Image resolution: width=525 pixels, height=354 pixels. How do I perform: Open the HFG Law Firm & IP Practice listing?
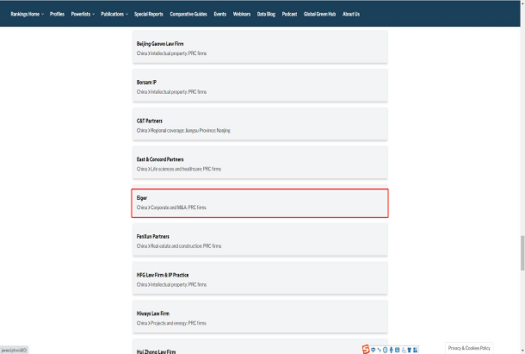(260, 278)
